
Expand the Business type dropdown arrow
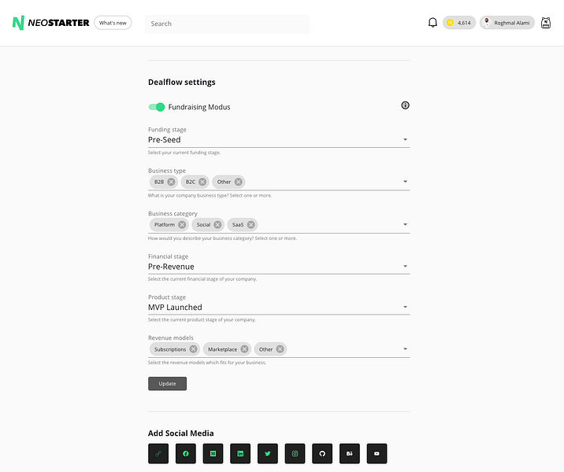pos(406,182)
